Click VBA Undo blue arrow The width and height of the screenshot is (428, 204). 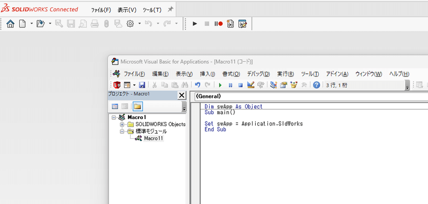pos(197,85)
